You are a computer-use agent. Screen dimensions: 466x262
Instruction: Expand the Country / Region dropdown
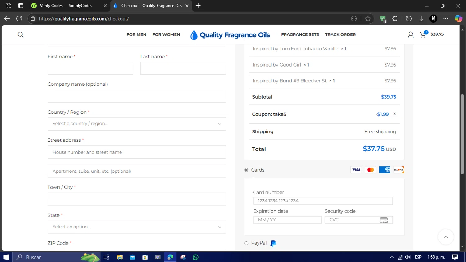pos(137,124)
